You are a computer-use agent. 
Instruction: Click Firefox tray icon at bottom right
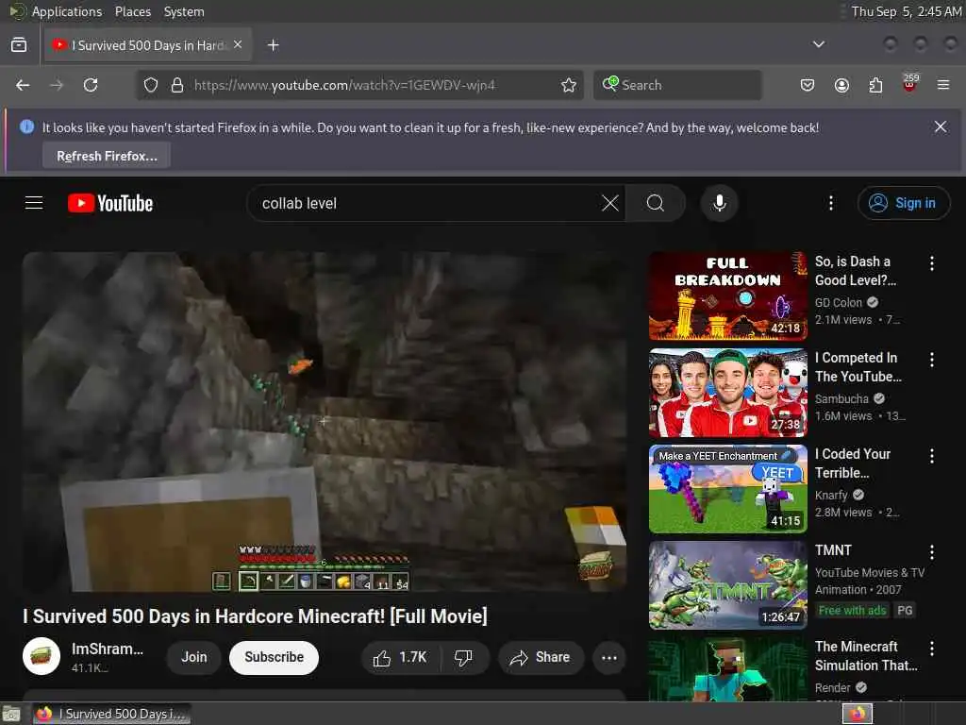tap(858, 714)
